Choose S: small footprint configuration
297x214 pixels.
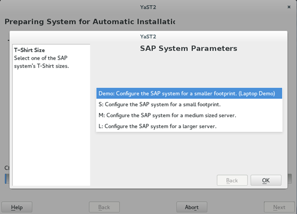click(189, 104)
